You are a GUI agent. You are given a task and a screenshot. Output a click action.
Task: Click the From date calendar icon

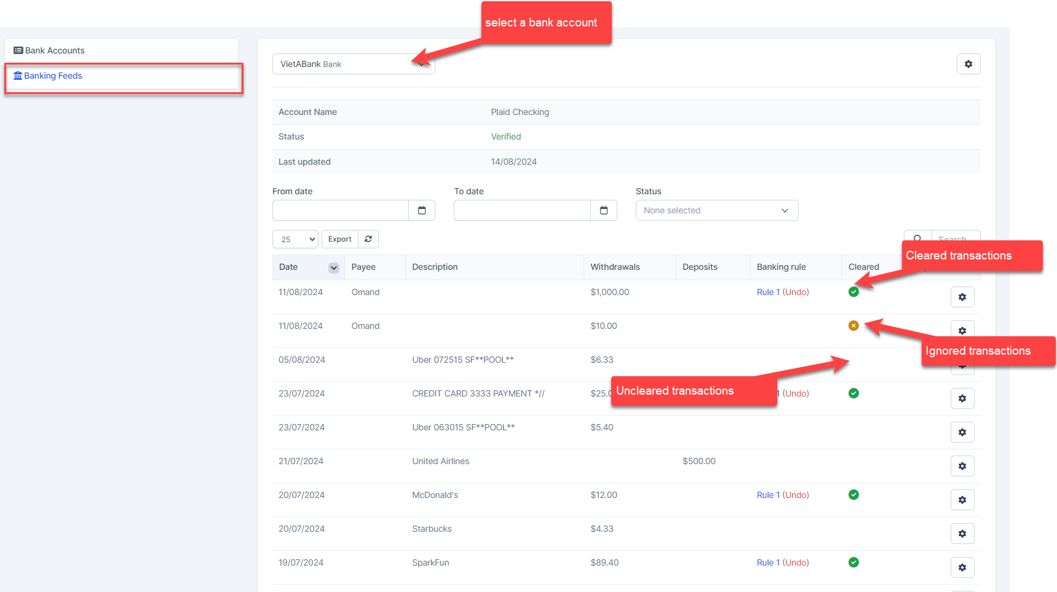pyautogui.click(x=422, y=210)
